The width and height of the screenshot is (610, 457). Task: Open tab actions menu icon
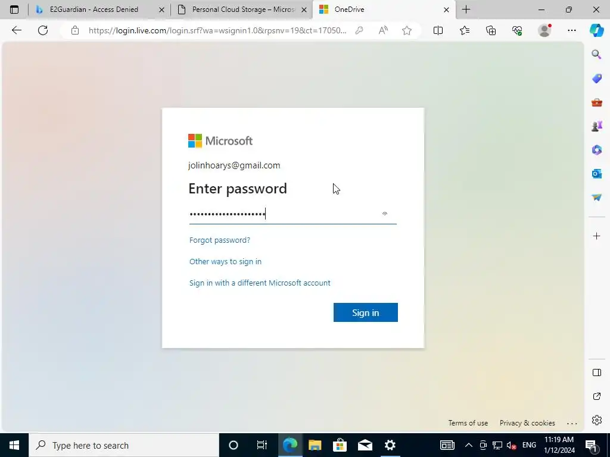click(x=14, y=10)
